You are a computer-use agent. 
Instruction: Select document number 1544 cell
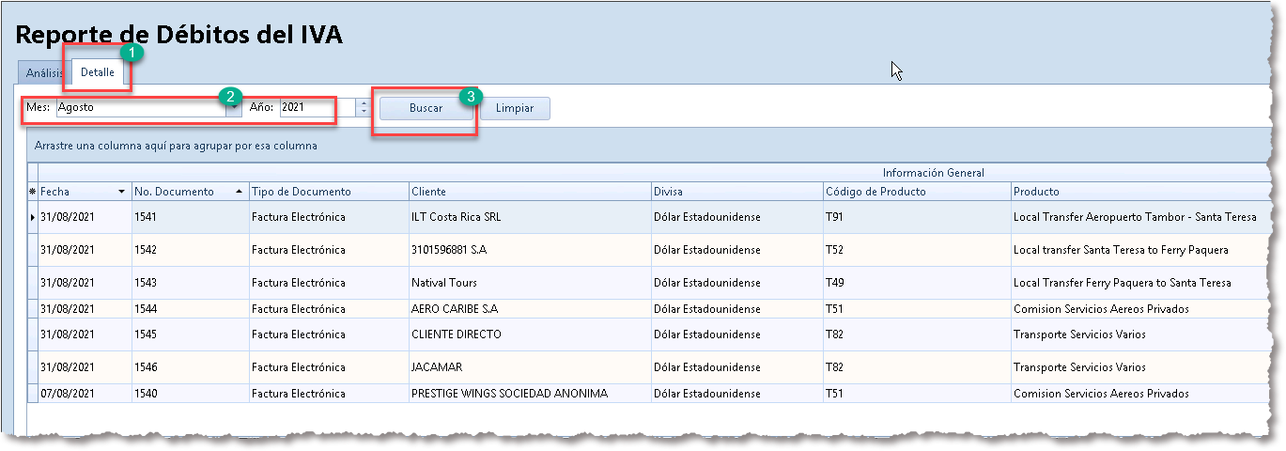(x=191, y=309)
